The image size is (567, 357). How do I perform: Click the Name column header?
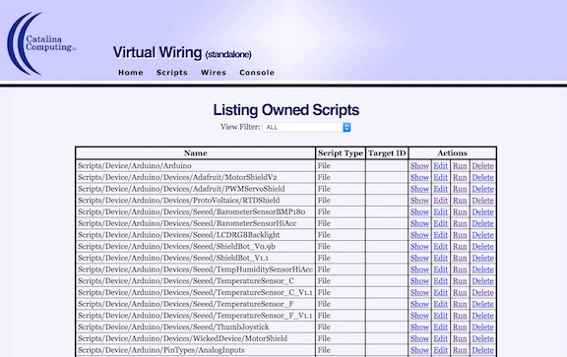click(195, 153)
